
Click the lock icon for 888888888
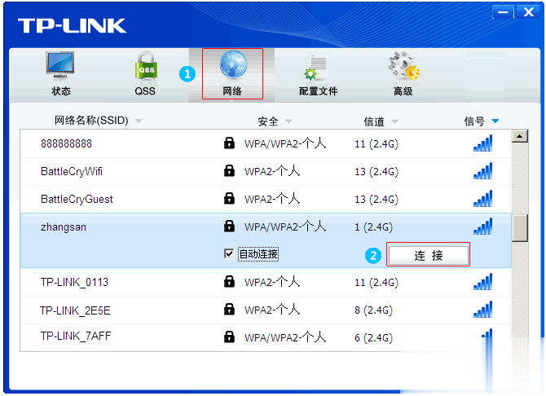(x=229, y=143)
